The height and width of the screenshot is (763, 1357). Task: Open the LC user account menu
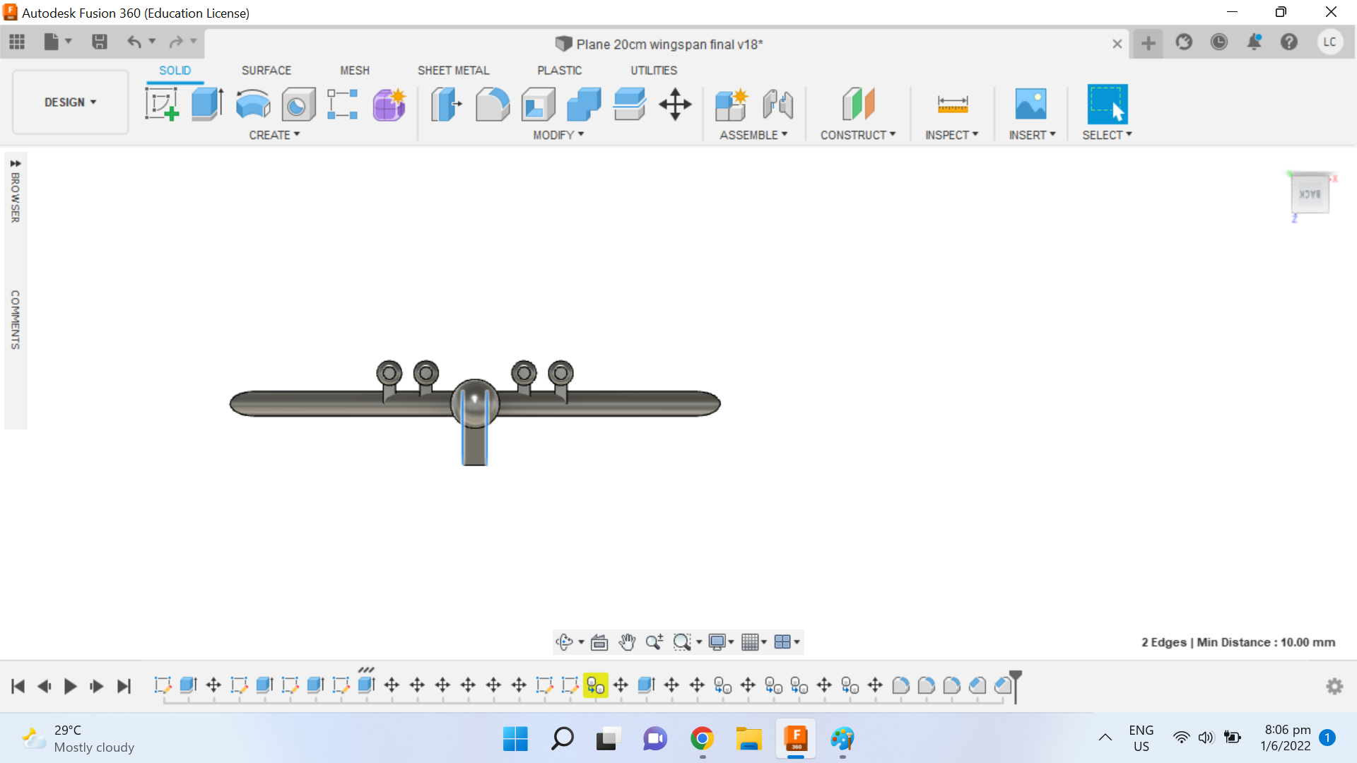1330,42
